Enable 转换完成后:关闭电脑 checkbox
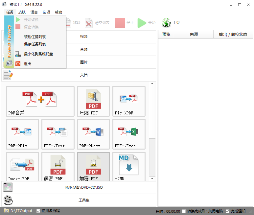254x215 pixels. 184,211
